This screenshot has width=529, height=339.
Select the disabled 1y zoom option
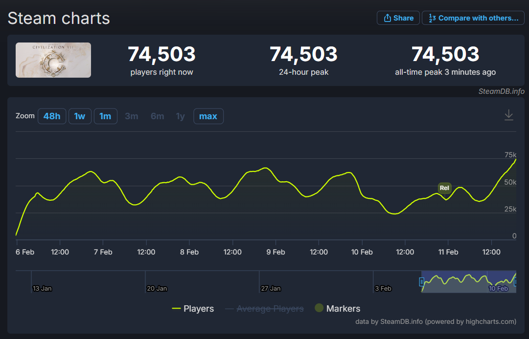(181, 116)
